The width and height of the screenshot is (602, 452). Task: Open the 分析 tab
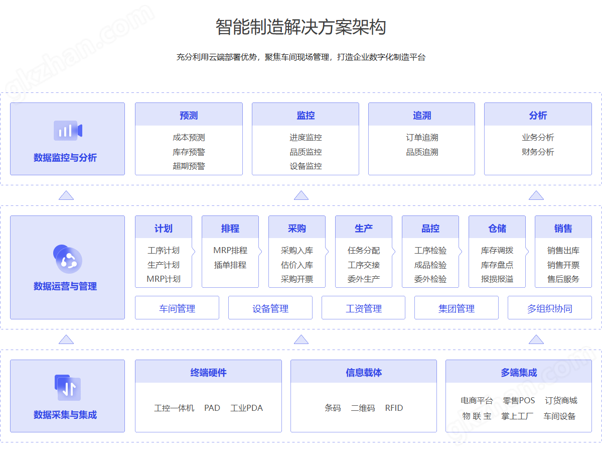538,114
